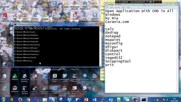181x102 pixels.
Task: Click the red pause button in the recorder bar
Action: [x=156, y=2]
